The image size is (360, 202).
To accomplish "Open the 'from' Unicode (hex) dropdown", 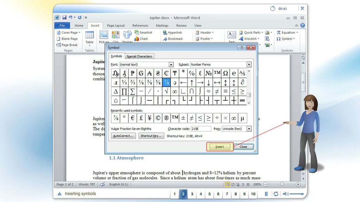I will pyautogui.click(x=249, y=129).
